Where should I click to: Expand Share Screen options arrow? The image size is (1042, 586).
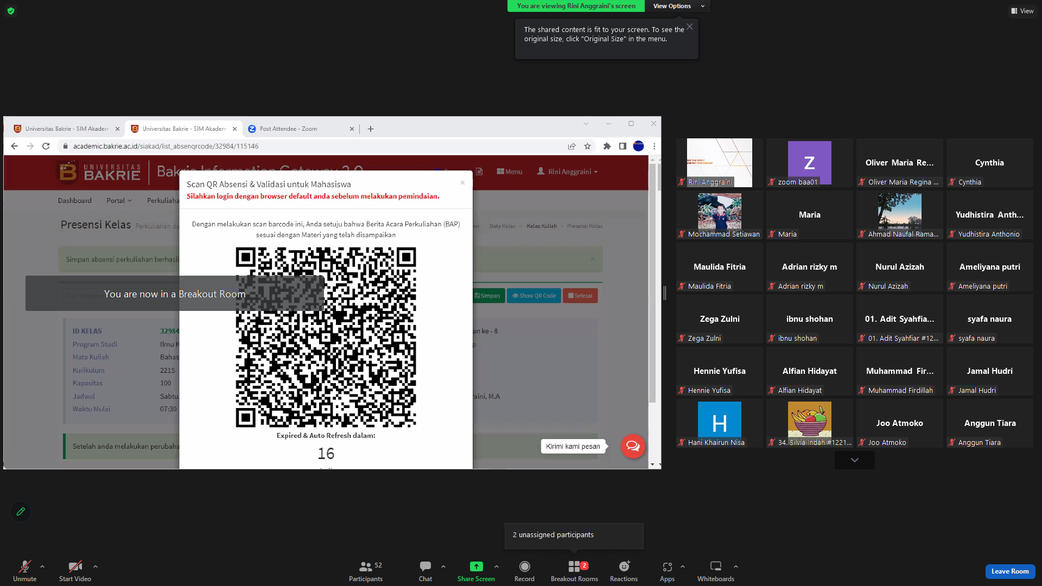coord(497,566)
